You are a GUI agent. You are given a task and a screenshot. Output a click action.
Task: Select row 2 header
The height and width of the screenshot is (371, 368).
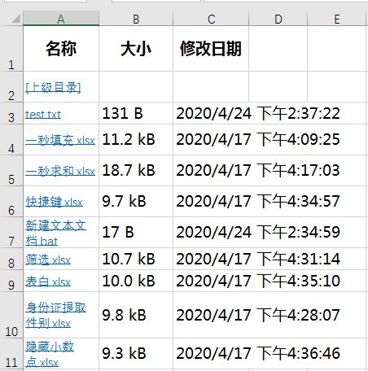pyautogui.click(x=11, y=87)
